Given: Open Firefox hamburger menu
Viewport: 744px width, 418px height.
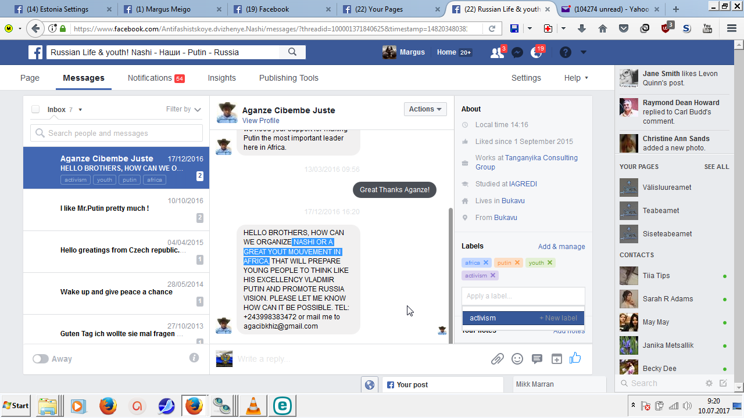Looking at the screenshot, I should pyautogui.click(x=731, y=28).
